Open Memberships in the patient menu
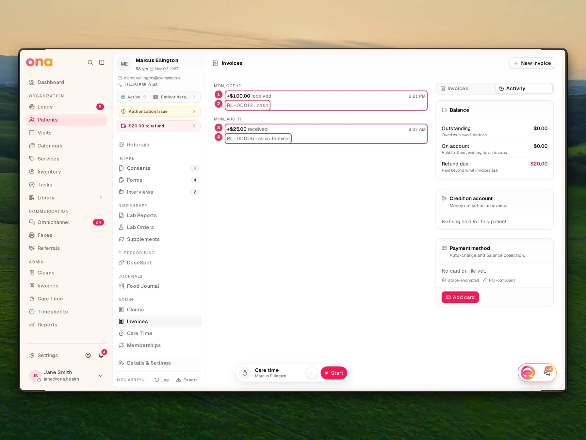The height and width of the screenshot is (440, 586). [159, 346]
